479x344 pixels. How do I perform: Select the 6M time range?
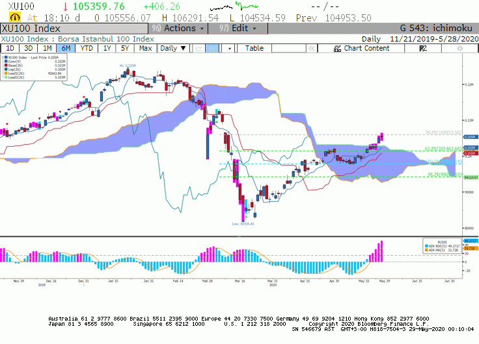tap(66, 48)
